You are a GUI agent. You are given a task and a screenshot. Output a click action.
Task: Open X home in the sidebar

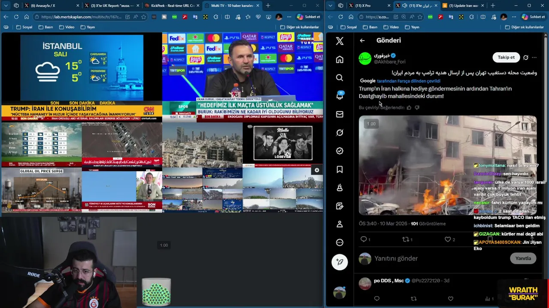340,59
